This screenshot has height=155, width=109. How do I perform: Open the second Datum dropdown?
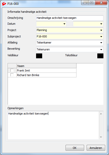pos(88,24)
